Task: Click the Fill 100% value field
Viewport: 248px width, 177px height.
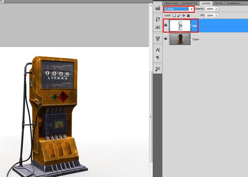Action: click(x=210, y=16)
